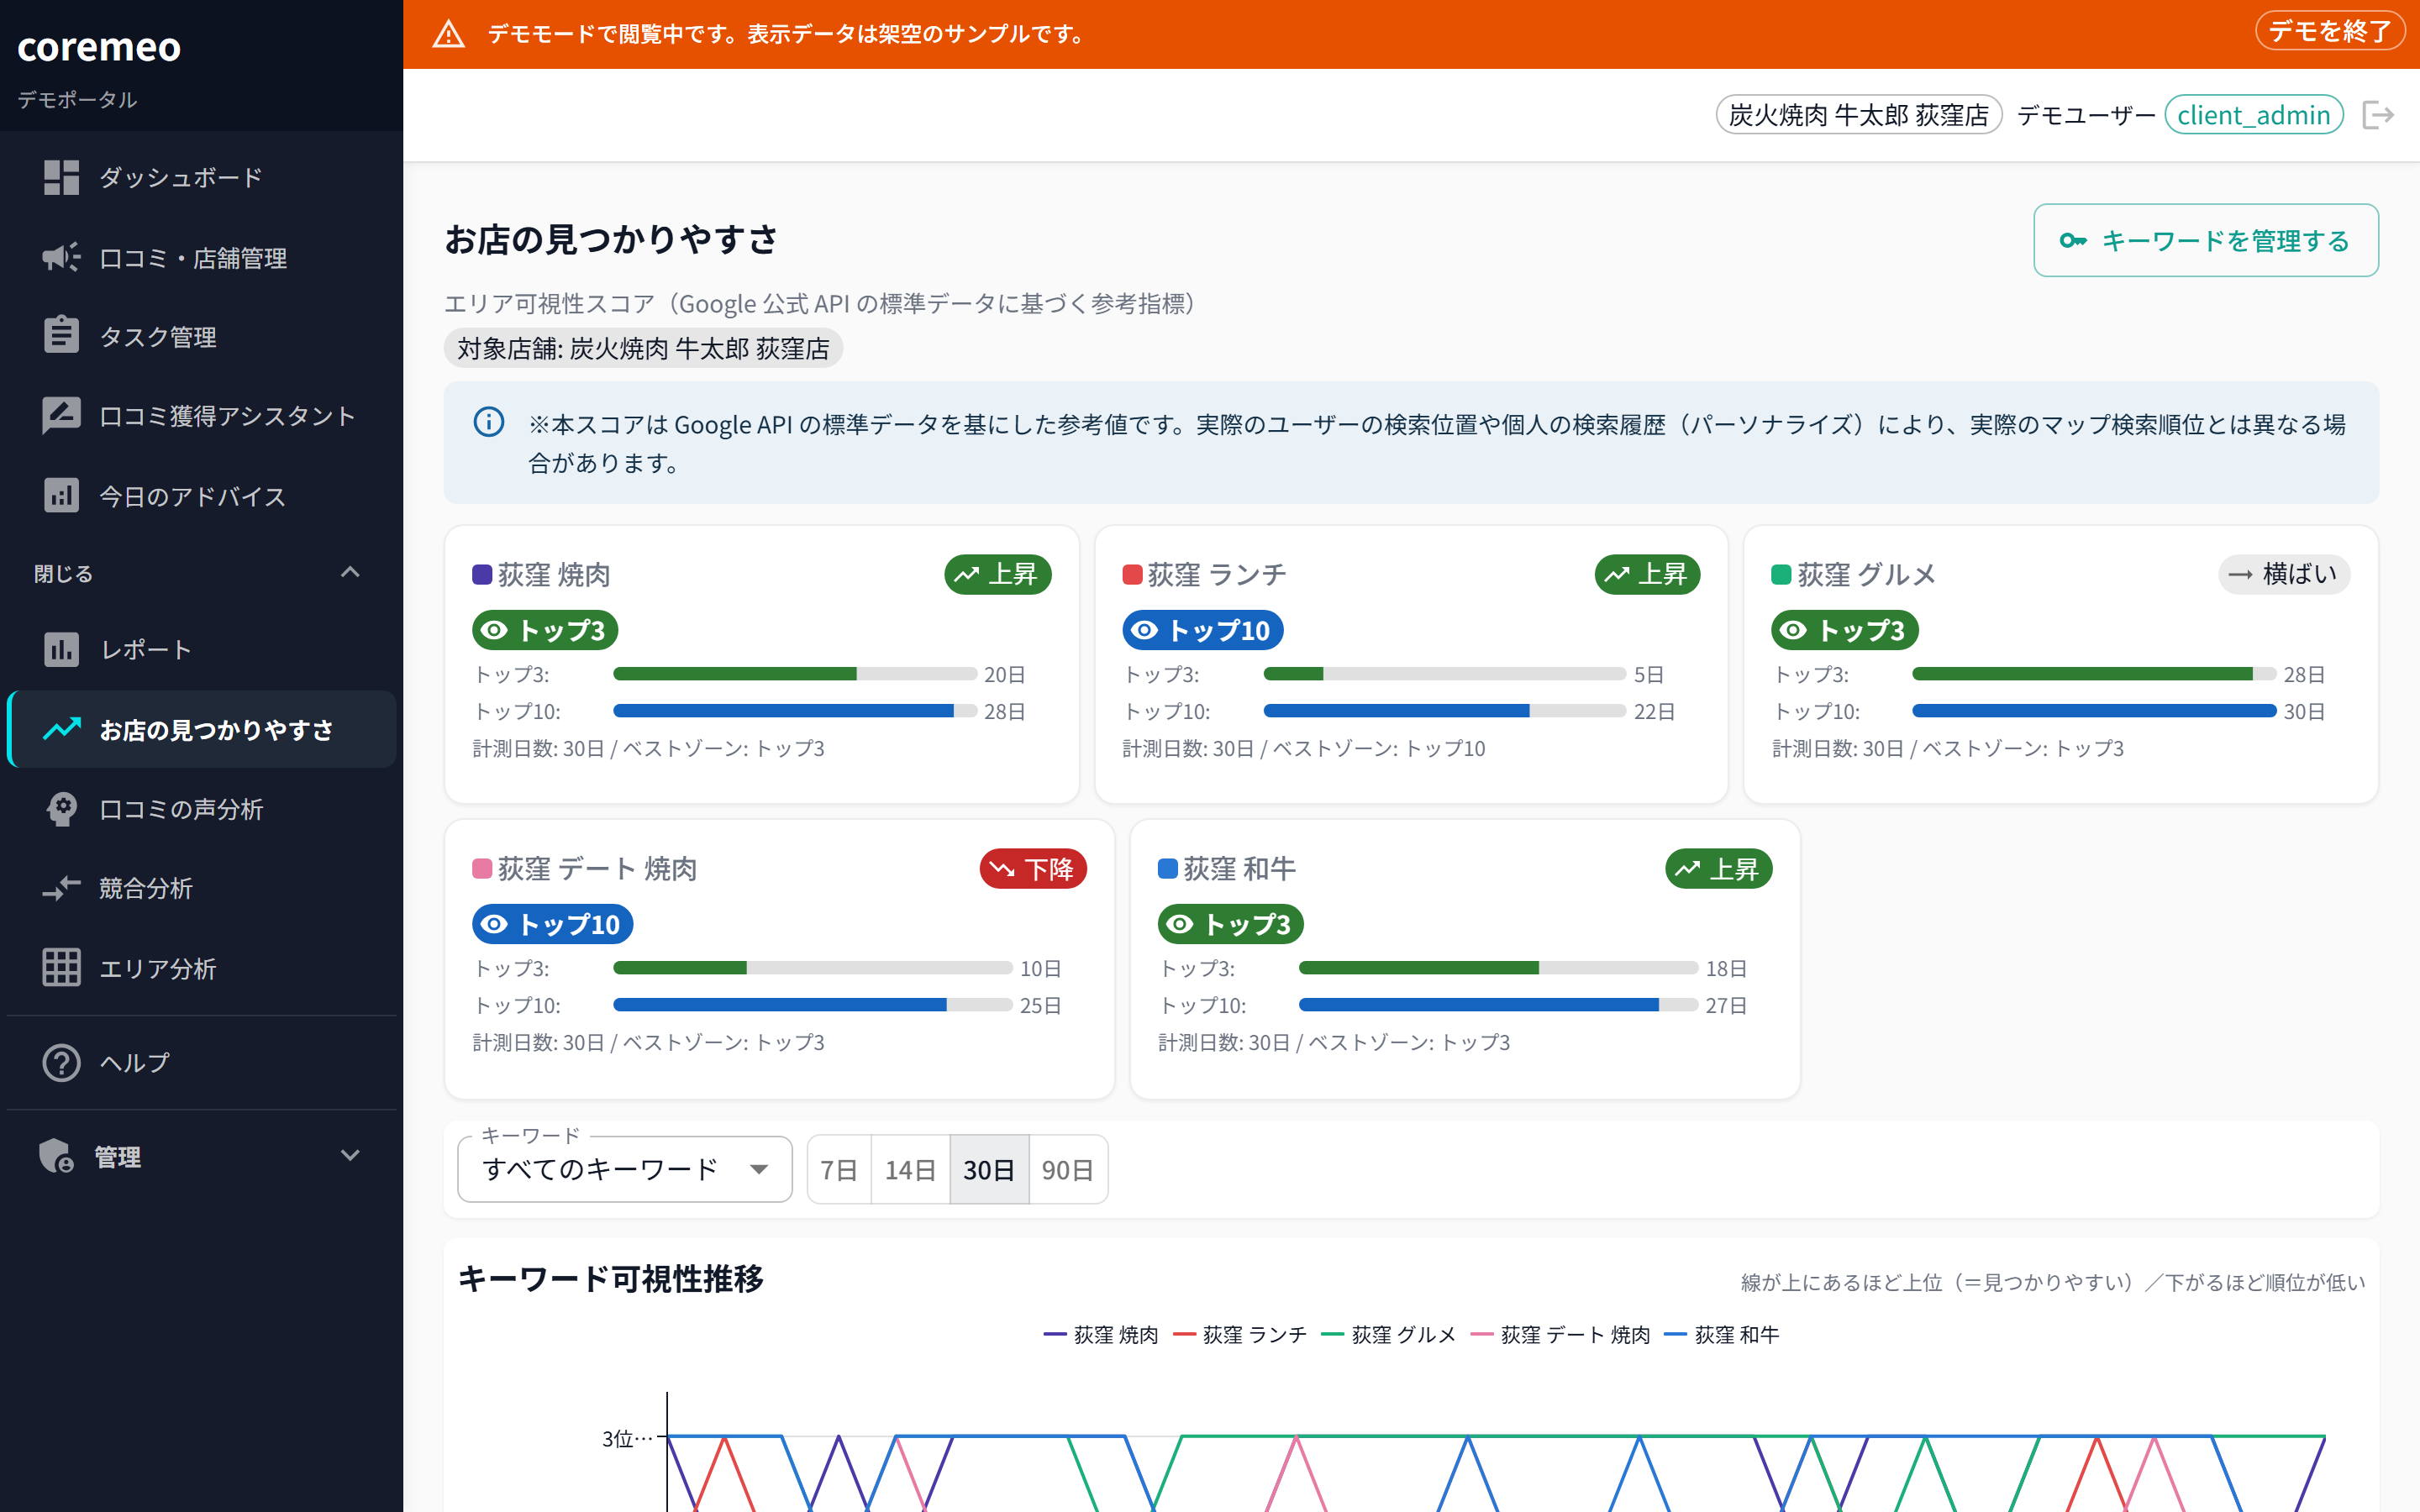Click the eye icon on 荻窪 焼肉 card

pos(494,630)
